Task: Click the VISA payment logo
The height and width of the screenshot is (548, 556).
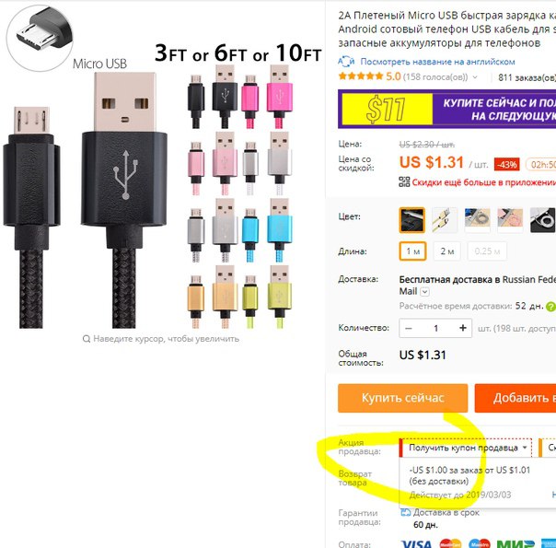Action: point(417,543)
